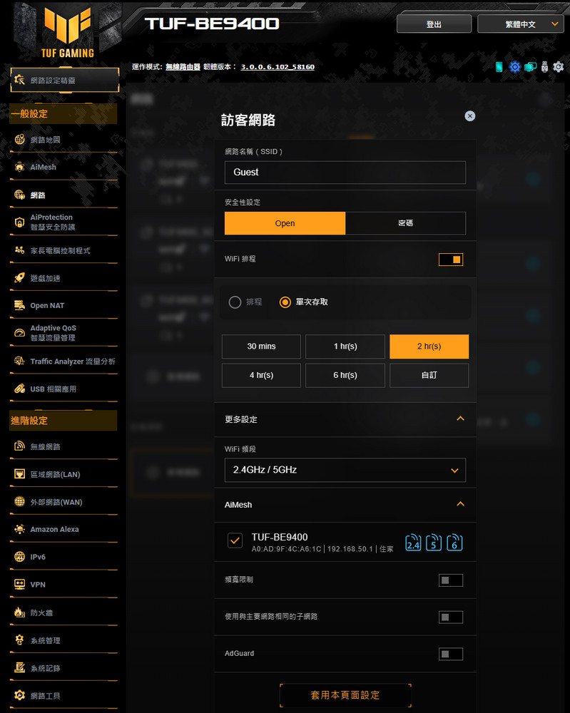Uncheck the TUF-BE9400 AiMesh node checkbox
The height and width of the screenshot is (713, 570).
[235, 541]
